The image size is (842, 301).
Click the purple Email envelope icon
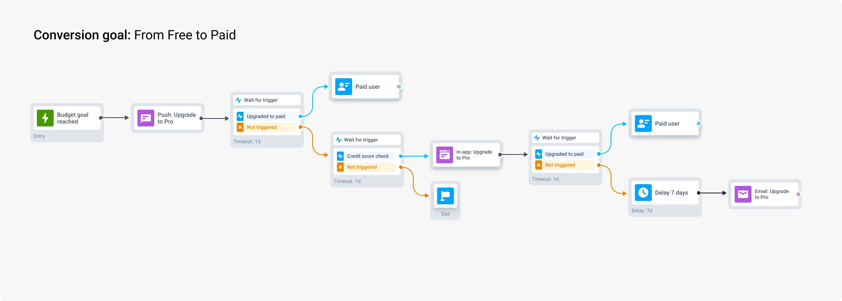tap(743, 194)
